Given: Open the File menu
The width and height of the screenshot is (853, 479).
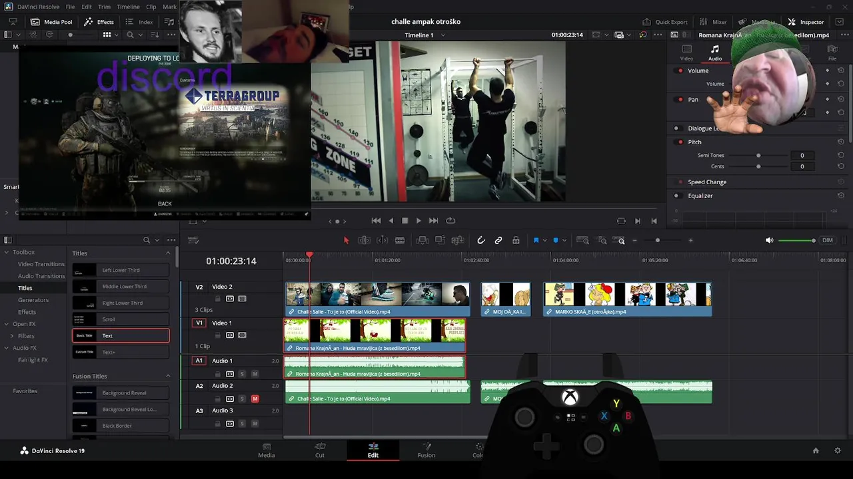Looking at the screenshot, I should click(x=70, y=7).
